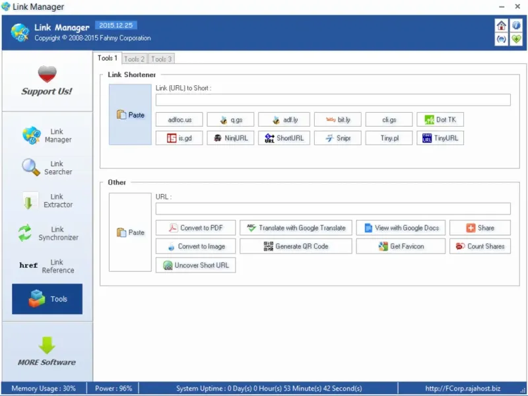Click the Link (URL) to Short input field
Image resolution: width=528 pixels, height=396 pixels.
click(333, 100)
